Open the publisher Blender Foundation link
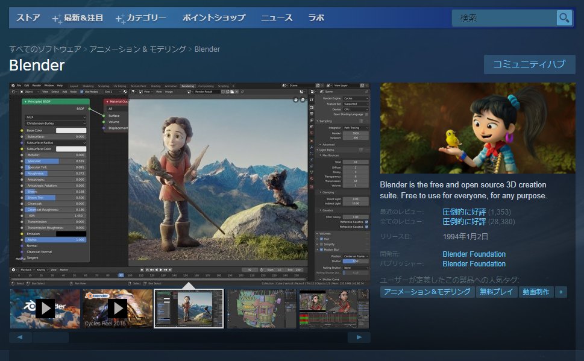Image resolution: width=584 pixels, height=361 pixels. tap(474, 264)
